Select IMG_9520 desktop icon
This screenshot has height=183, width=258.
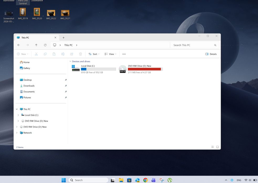click(x=37, y=14)
